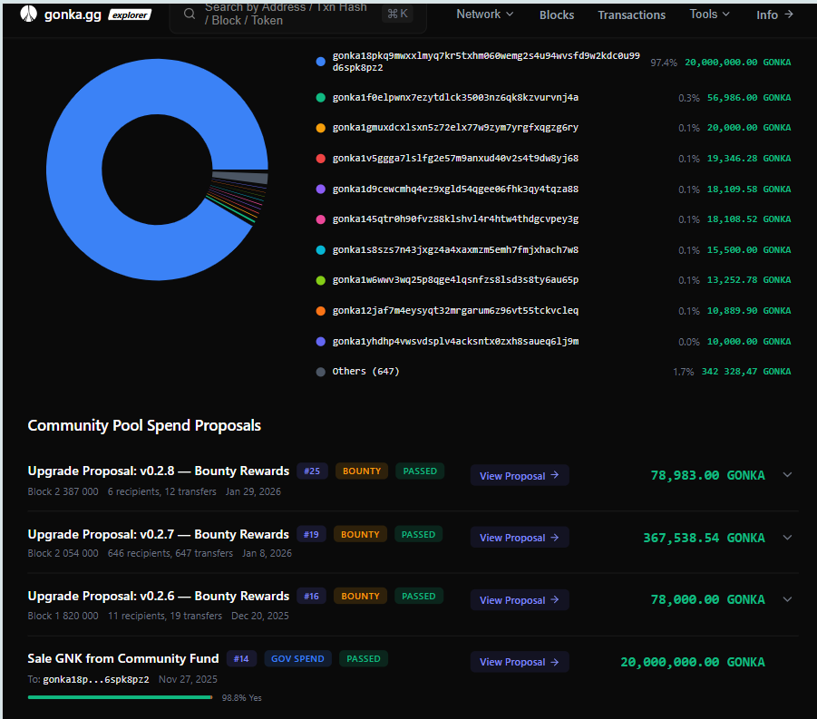
Task: Click the #14 proposal number badge
Action: (x=240, y=659)
